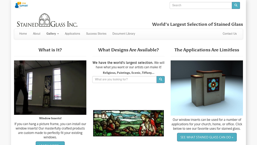Open the Home menu item
The height and width of the screenshot is (145, 257).
23,34
